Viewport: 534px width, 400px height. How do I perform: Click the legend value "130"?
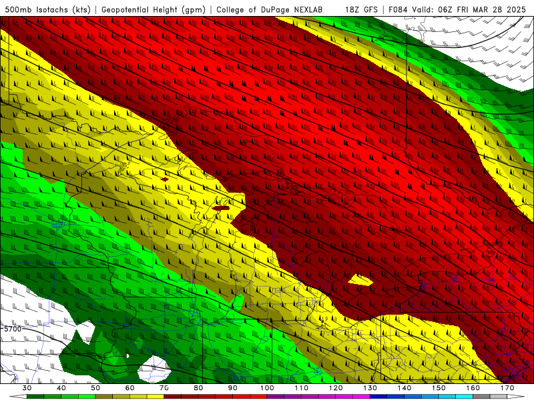(370, 388)
